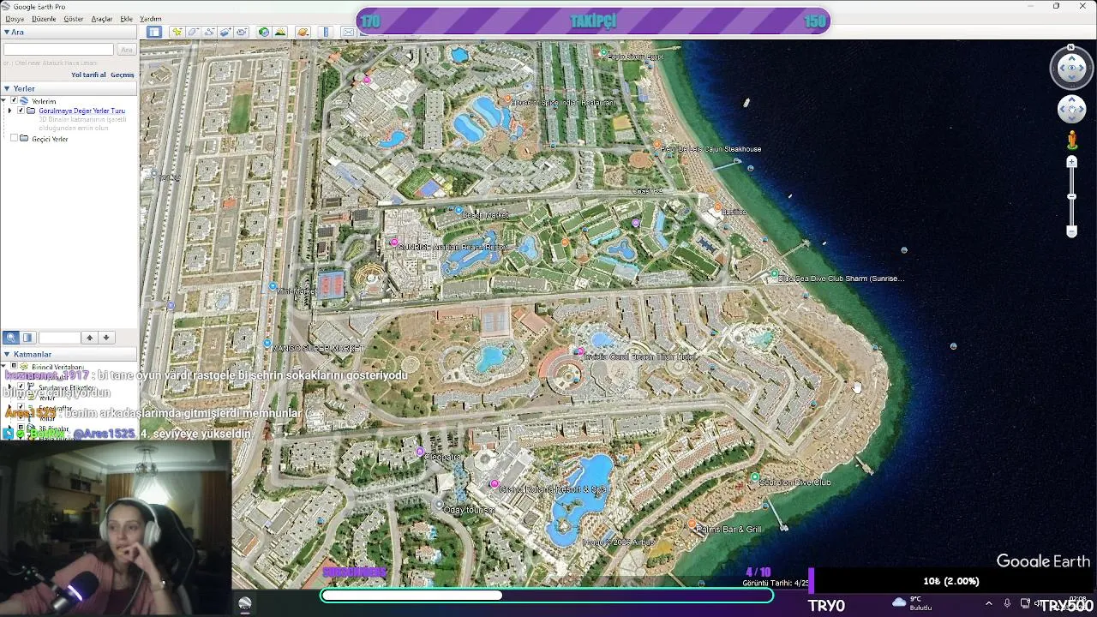This screenshot has width=1097, height=617.
Task: Collapse the Yerlerim tree node
Action: 5,101
